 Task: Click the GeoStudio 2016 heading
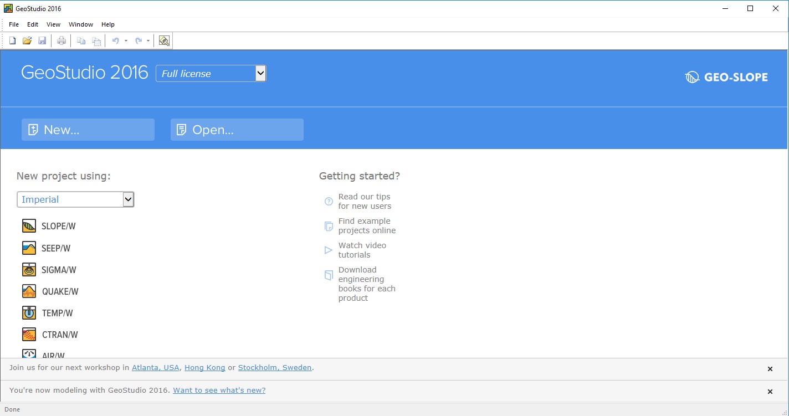pos(85,73)
